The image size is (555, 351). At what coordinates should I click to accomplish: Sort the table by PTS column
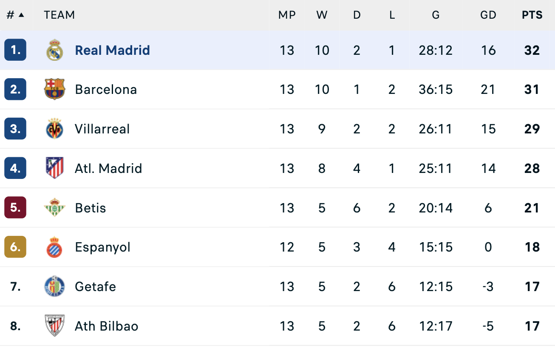click(532, 14)
